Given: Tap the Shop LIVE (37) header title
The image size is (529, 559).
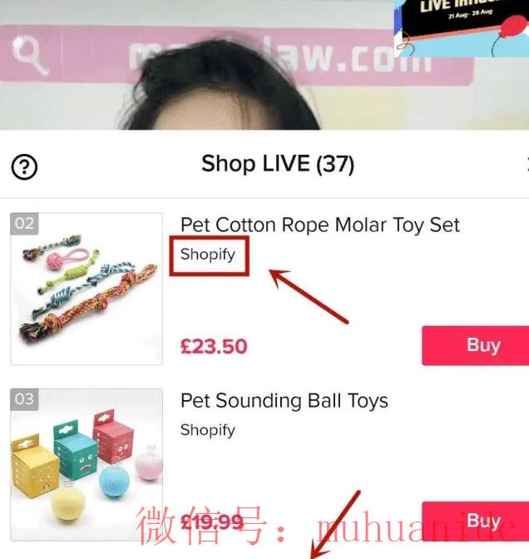Looking at the screenshot, I should [x=278, y=164].
